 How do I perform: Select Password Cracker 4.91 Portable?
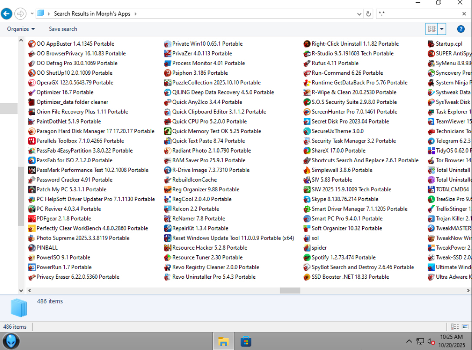[x=70, y=180]
